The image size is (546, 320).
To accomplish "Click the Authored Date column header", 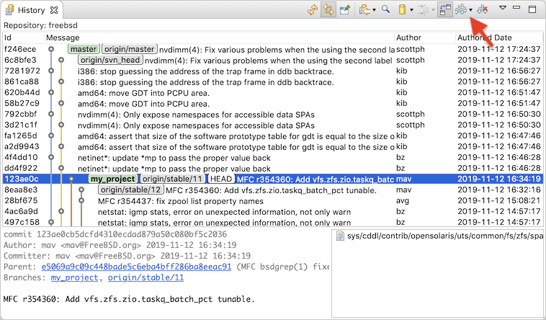I will coord(484,37).
